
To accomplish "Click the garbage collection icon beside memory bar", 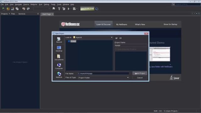I will click(x=97, y=9).
